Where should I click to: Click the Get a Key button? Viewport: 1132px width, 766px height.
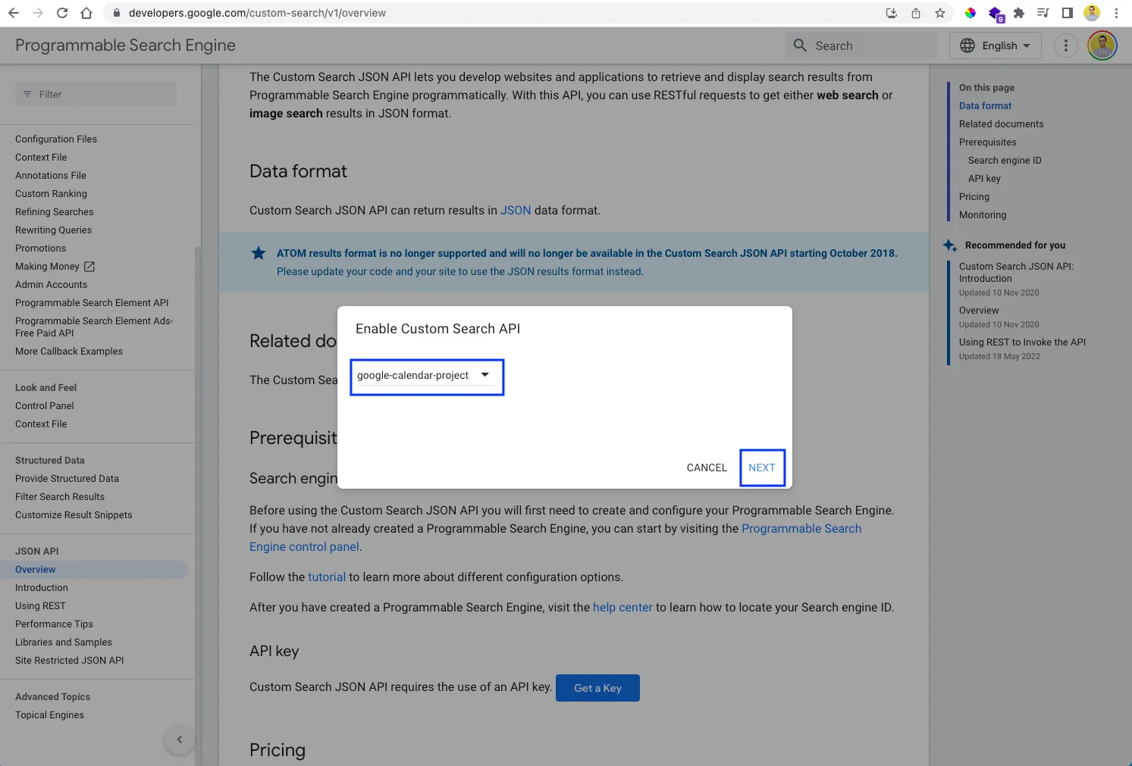click(597, 688)
